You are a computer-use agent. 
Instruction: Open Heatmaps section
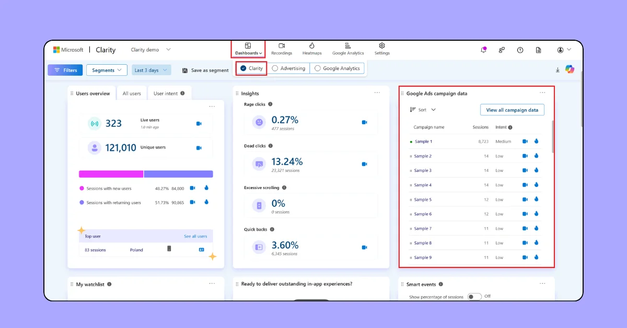pyautogui.click(x=311, y=49)
